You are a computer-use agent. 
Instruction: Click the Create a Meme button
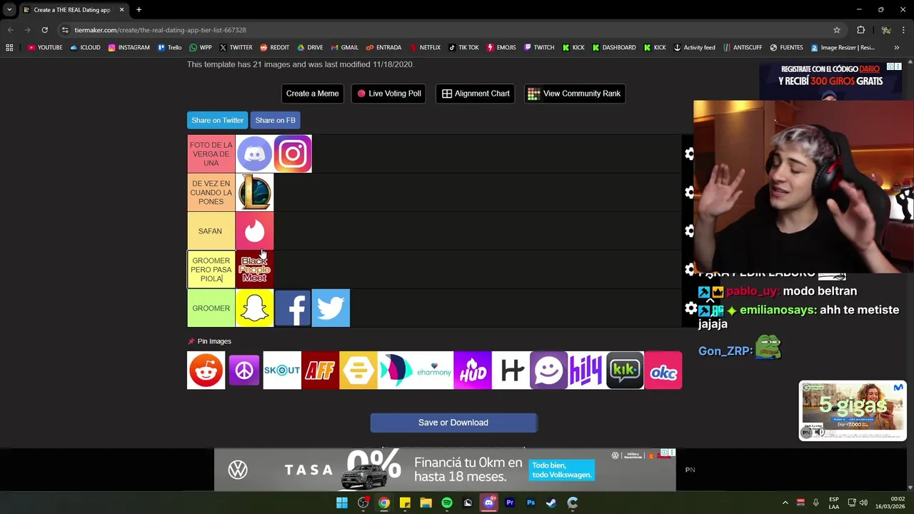312,94
